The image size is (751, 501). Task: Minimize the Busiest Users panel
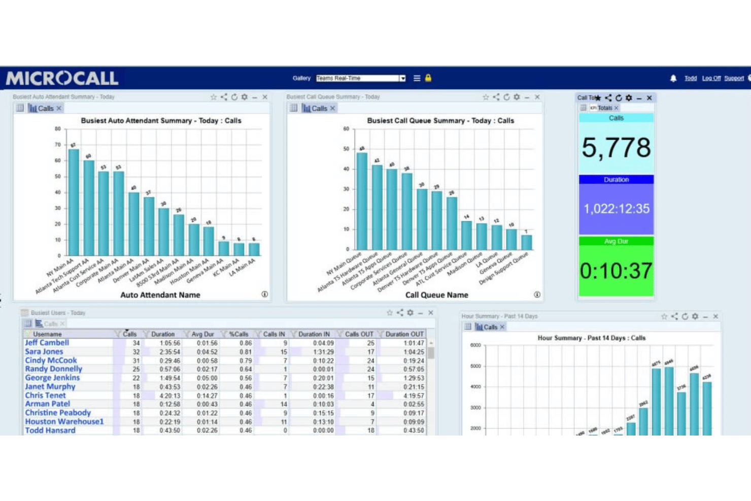(420, 313)
